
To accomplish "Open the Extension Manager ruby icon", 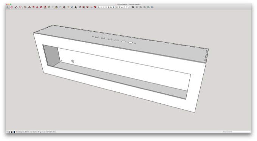I will pos(95,7).
